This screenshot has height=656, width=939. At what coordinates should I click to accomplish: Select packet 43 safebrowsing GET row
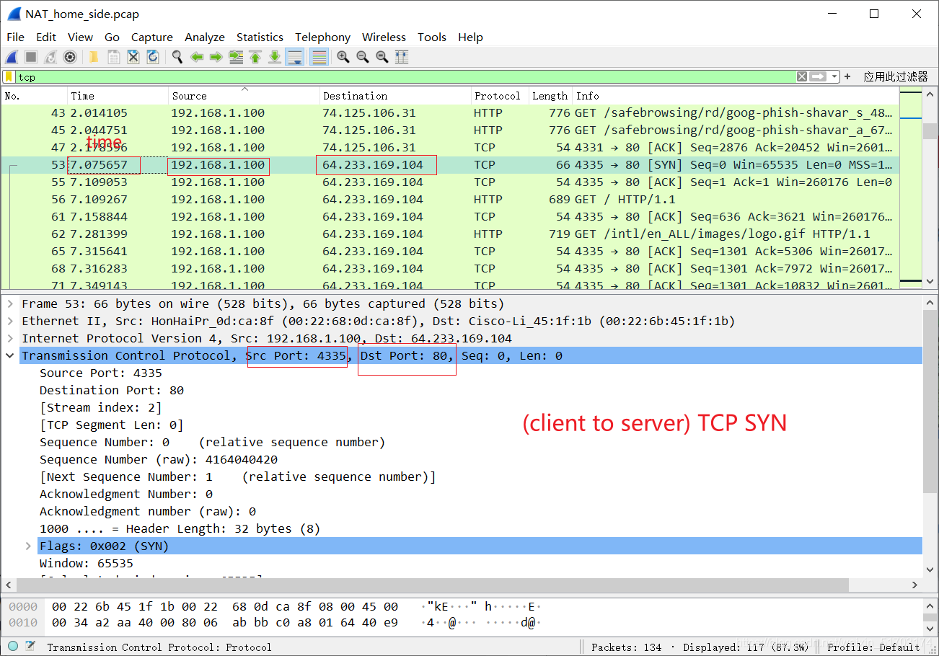coord(450,112)
